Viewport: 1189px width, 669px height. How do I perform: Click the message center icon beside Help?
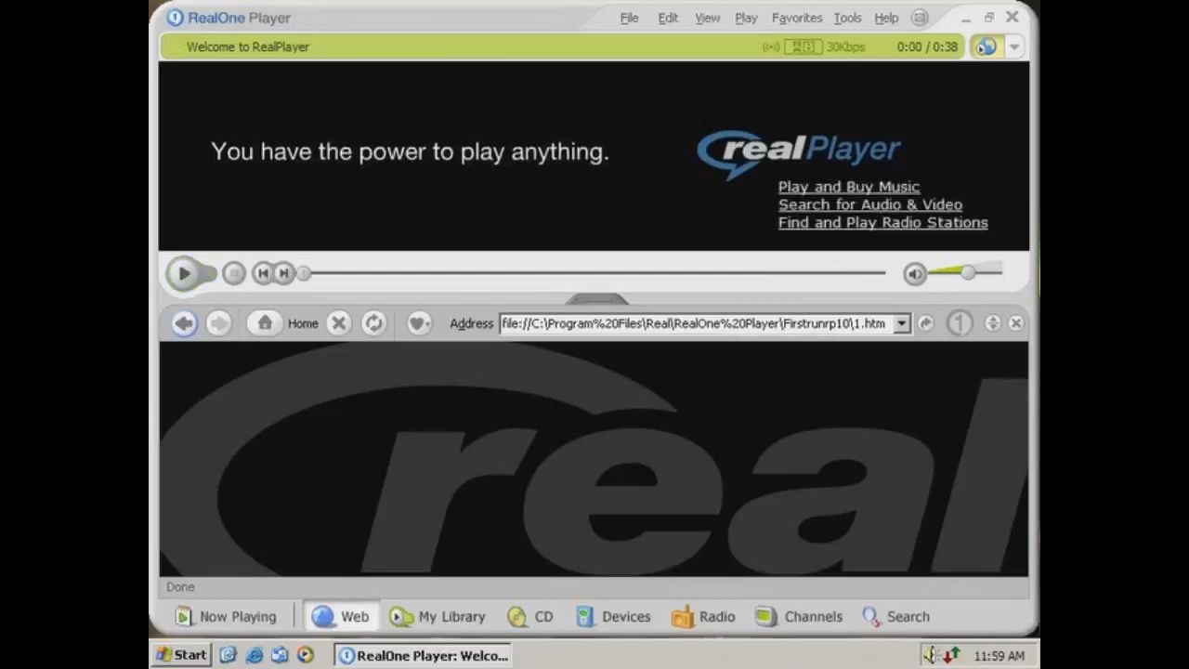click(x=920, y=18)
